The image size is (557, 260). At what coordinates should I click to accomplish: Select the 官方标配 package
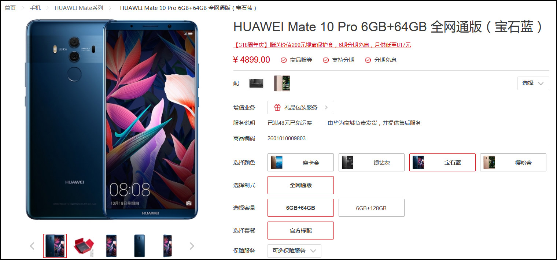301,231
